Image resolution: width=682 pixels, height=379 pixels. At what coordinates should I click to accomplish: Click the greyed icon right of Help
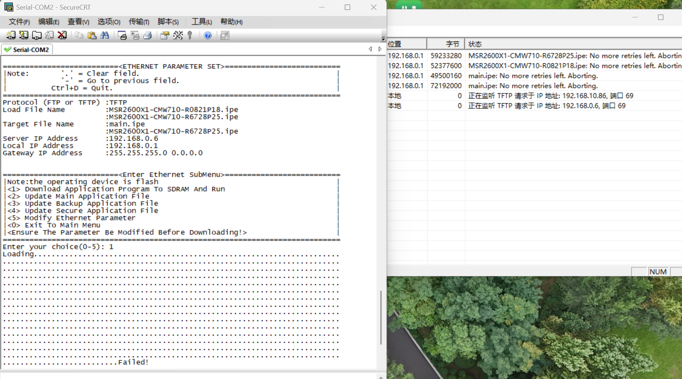point(225,36)
